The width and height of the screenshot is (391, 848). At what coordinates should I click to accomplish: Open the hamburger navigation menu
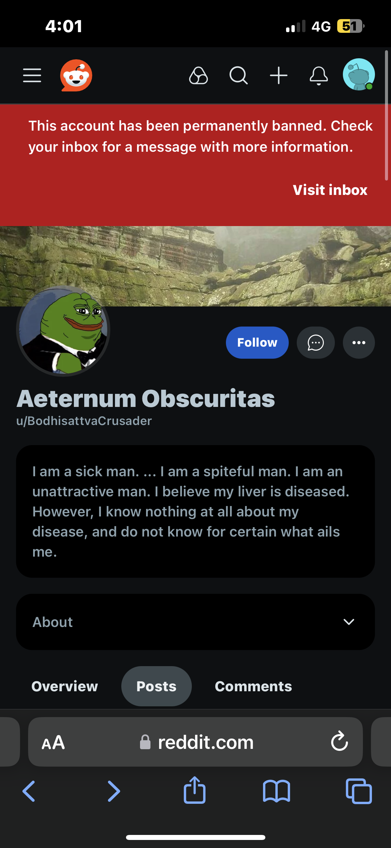click(x=32, y=75)
